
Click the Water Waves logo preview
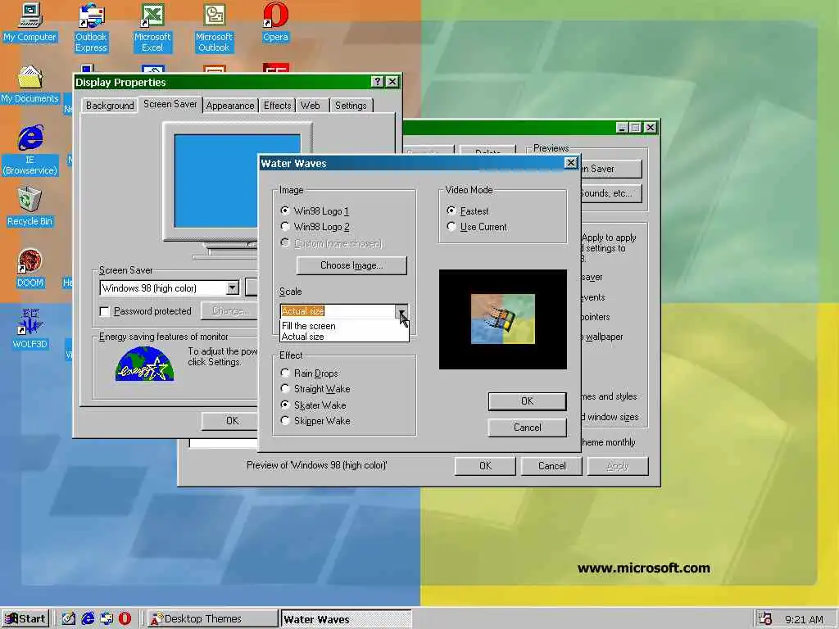click(502, 319)
